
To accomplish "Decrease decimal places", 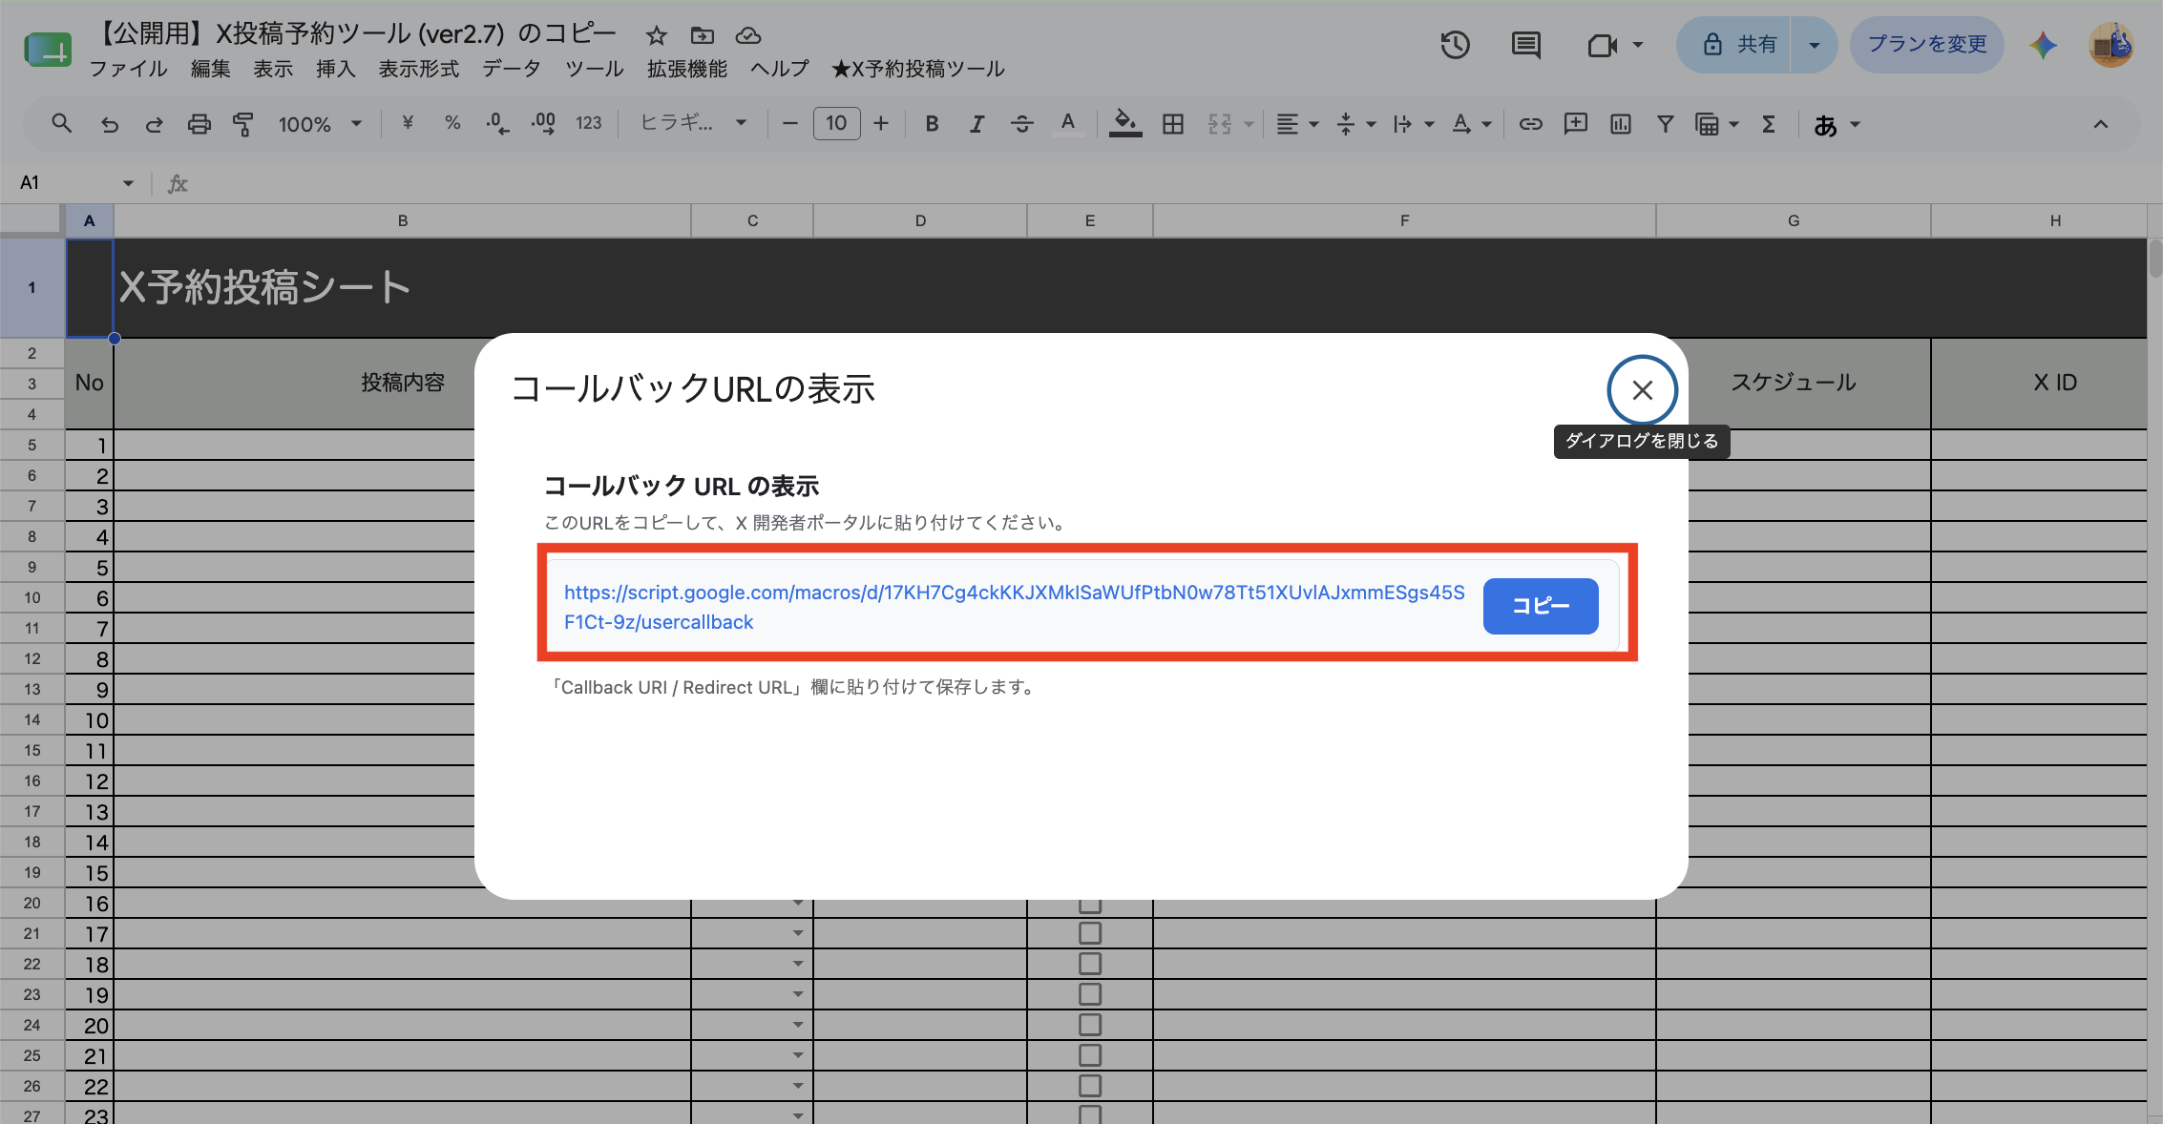I will point(497,123).
